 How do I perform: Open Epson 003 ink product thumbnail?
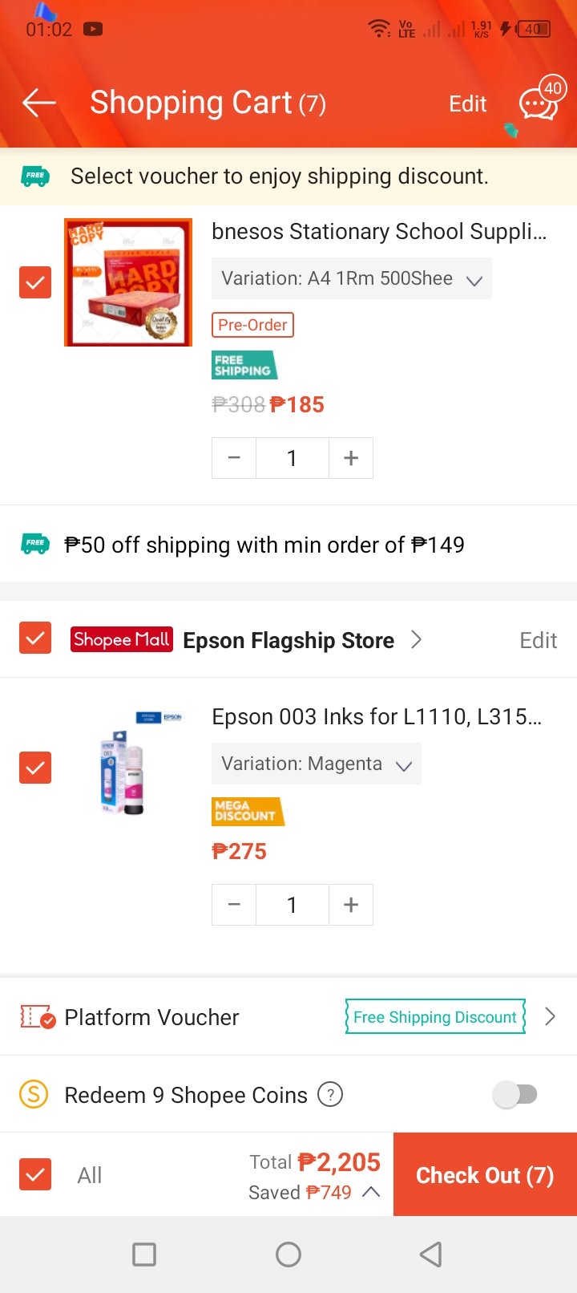pos(128,764)
